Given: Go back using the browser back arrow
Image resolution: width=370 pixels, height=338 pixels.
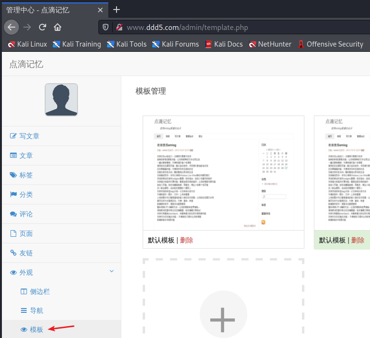Looking at the screenshot, I should pyautogui.click(x=11, y=28).
